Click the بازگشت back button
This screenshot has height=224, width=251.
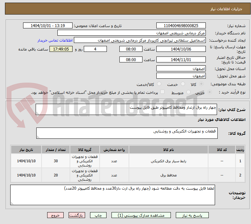point(77,215)
